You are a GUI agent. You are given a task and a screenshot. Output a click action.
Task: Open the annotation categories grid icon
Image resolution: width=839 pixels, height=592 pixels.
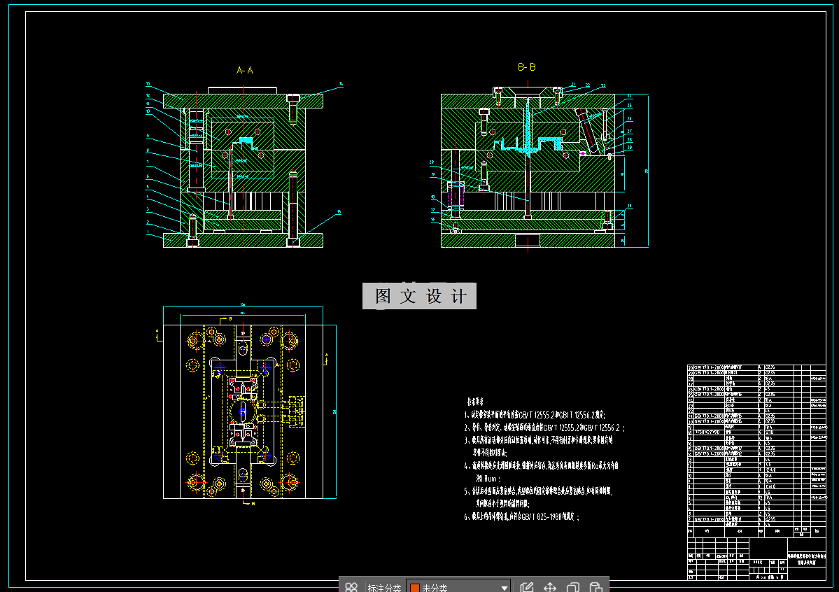pyautogui.click(x=351, y=587)
